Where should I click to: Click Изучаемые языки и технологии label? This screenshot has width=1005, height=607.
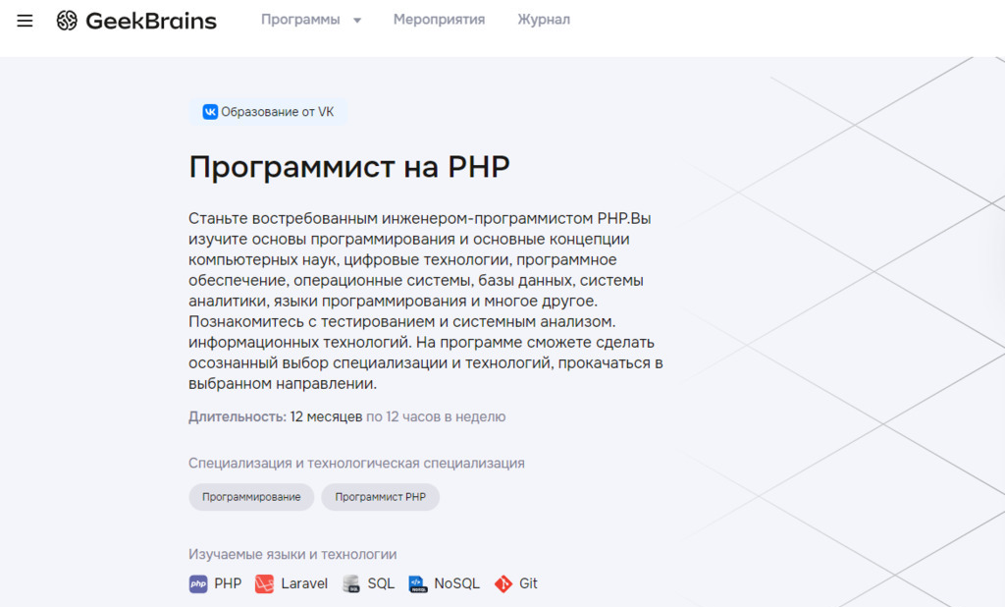coord(292,554)
